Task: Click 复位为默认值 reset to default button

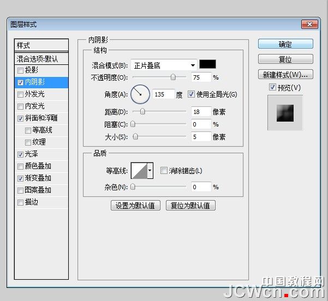Action: [x=190, y=206]
